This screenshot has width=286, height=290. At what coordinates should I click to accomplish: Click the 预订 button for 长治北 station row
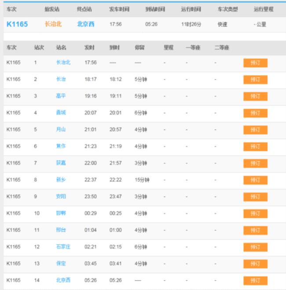click(255, 63)
